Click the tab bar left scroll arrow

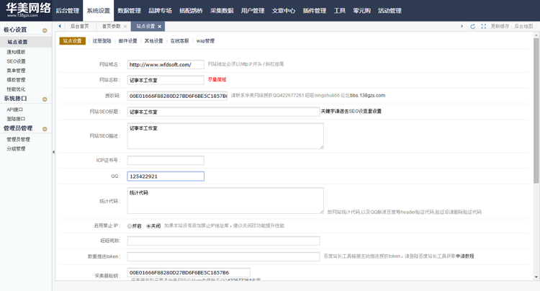coord(60,26)
